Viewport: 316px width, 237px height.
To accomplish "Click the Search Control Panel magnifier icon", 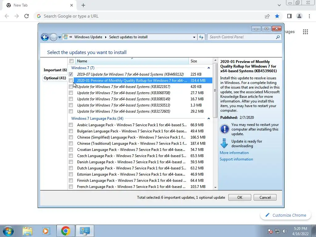I will [x=278, y=37].
